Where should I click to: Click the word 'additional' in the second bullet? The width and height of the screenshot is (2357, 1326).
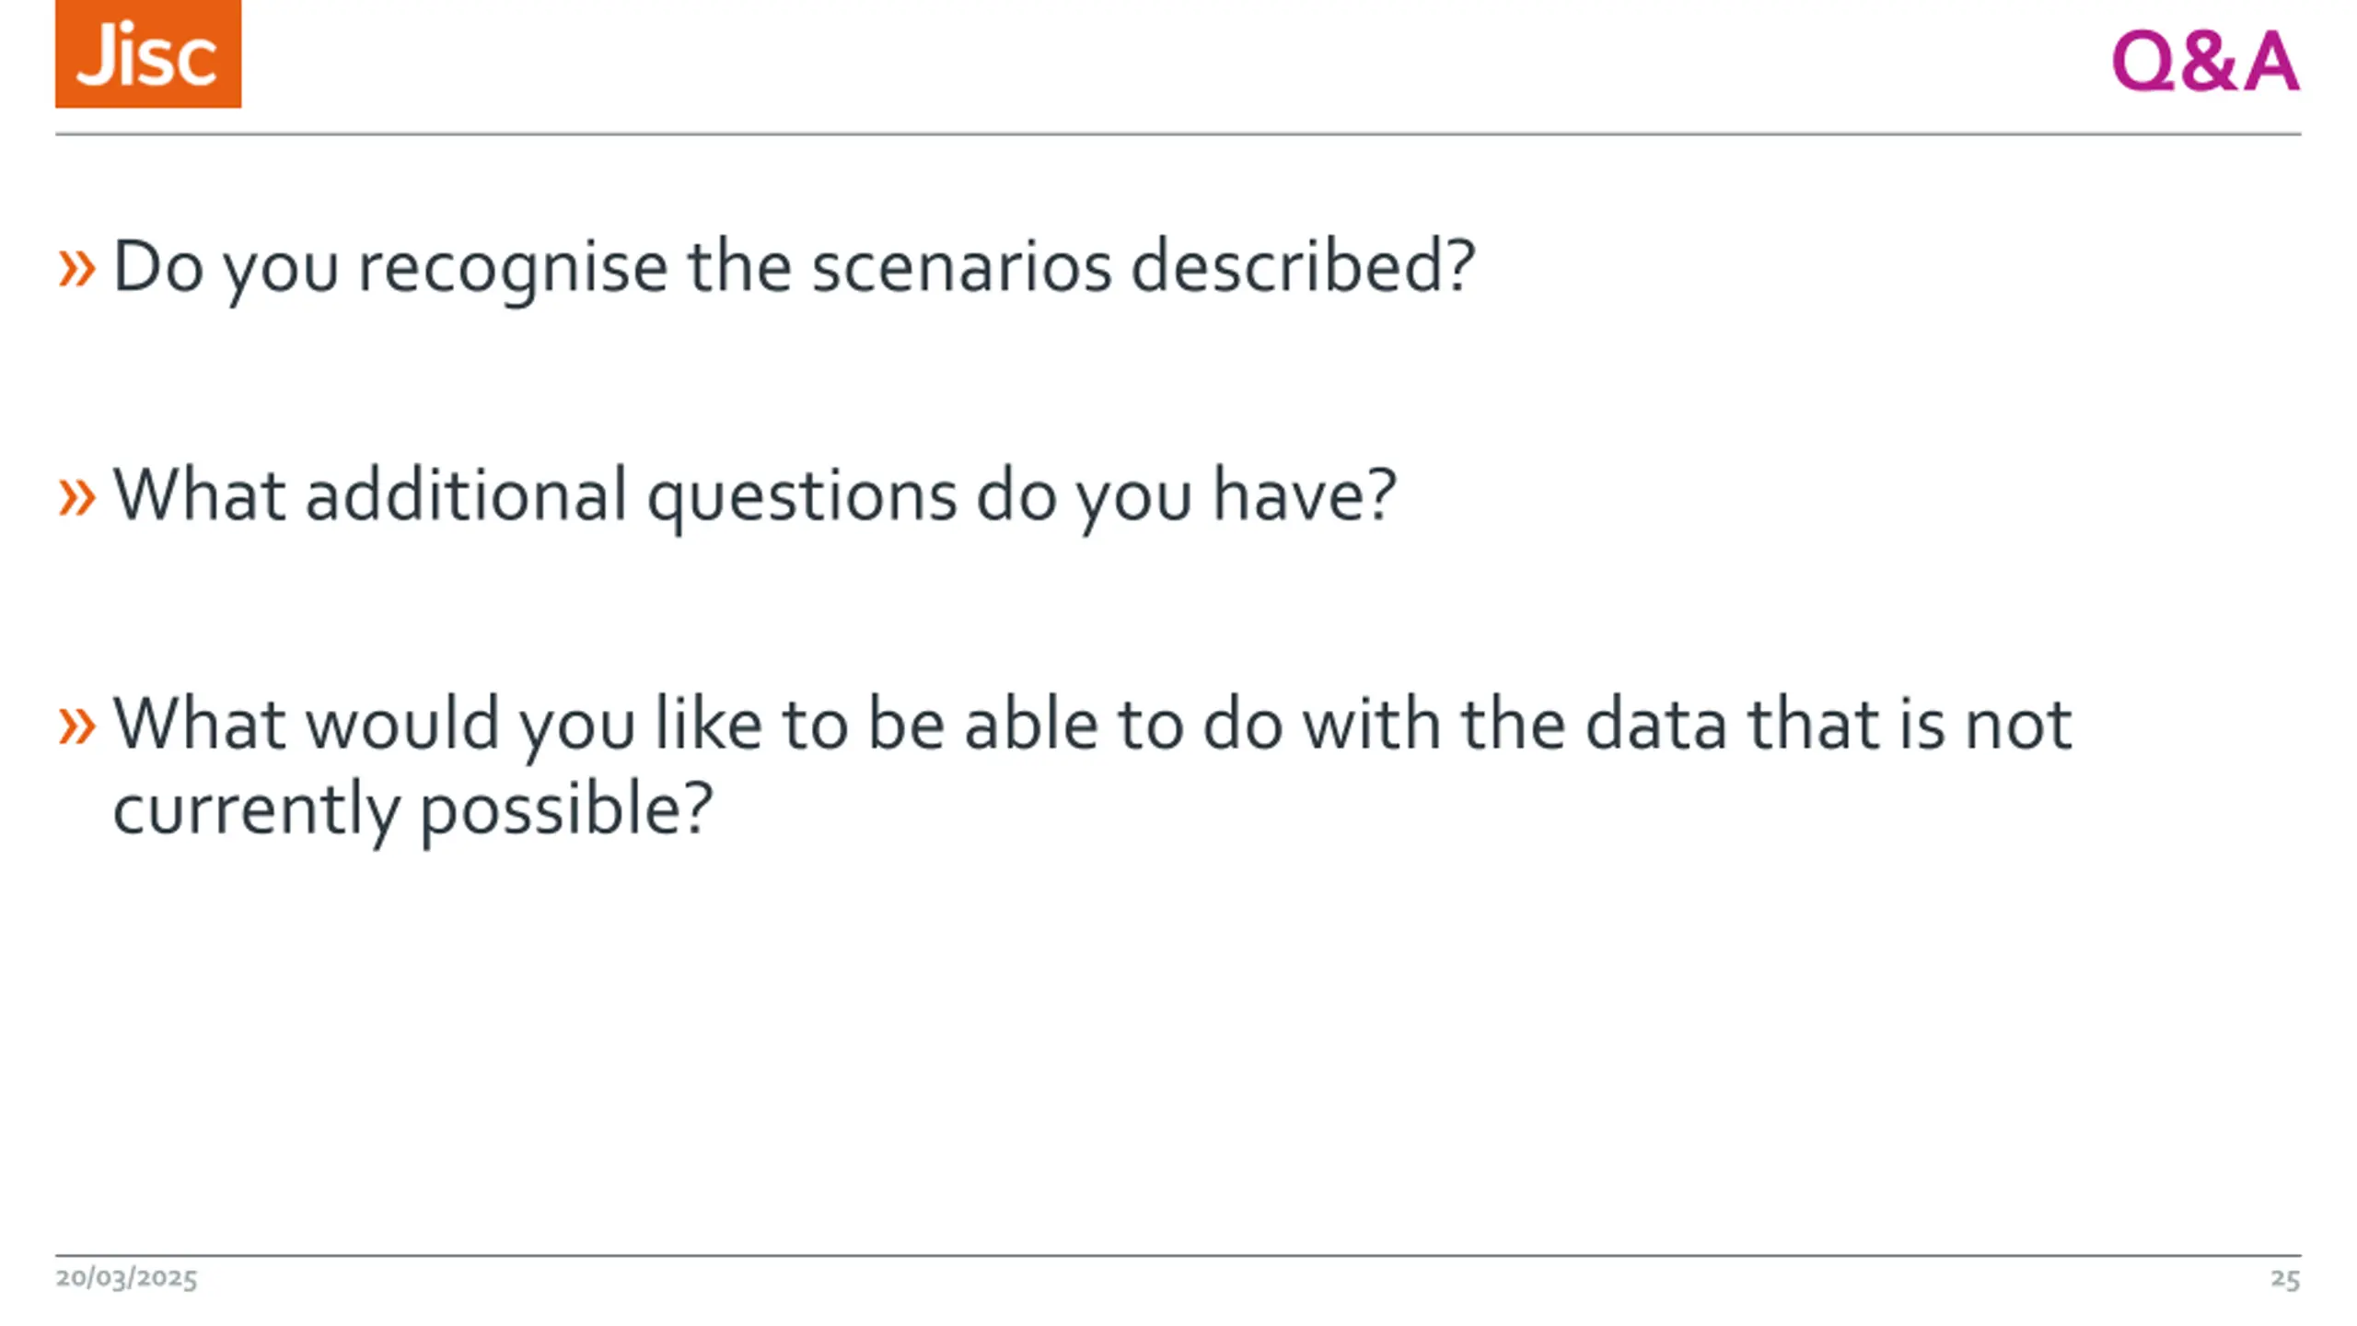467,496
